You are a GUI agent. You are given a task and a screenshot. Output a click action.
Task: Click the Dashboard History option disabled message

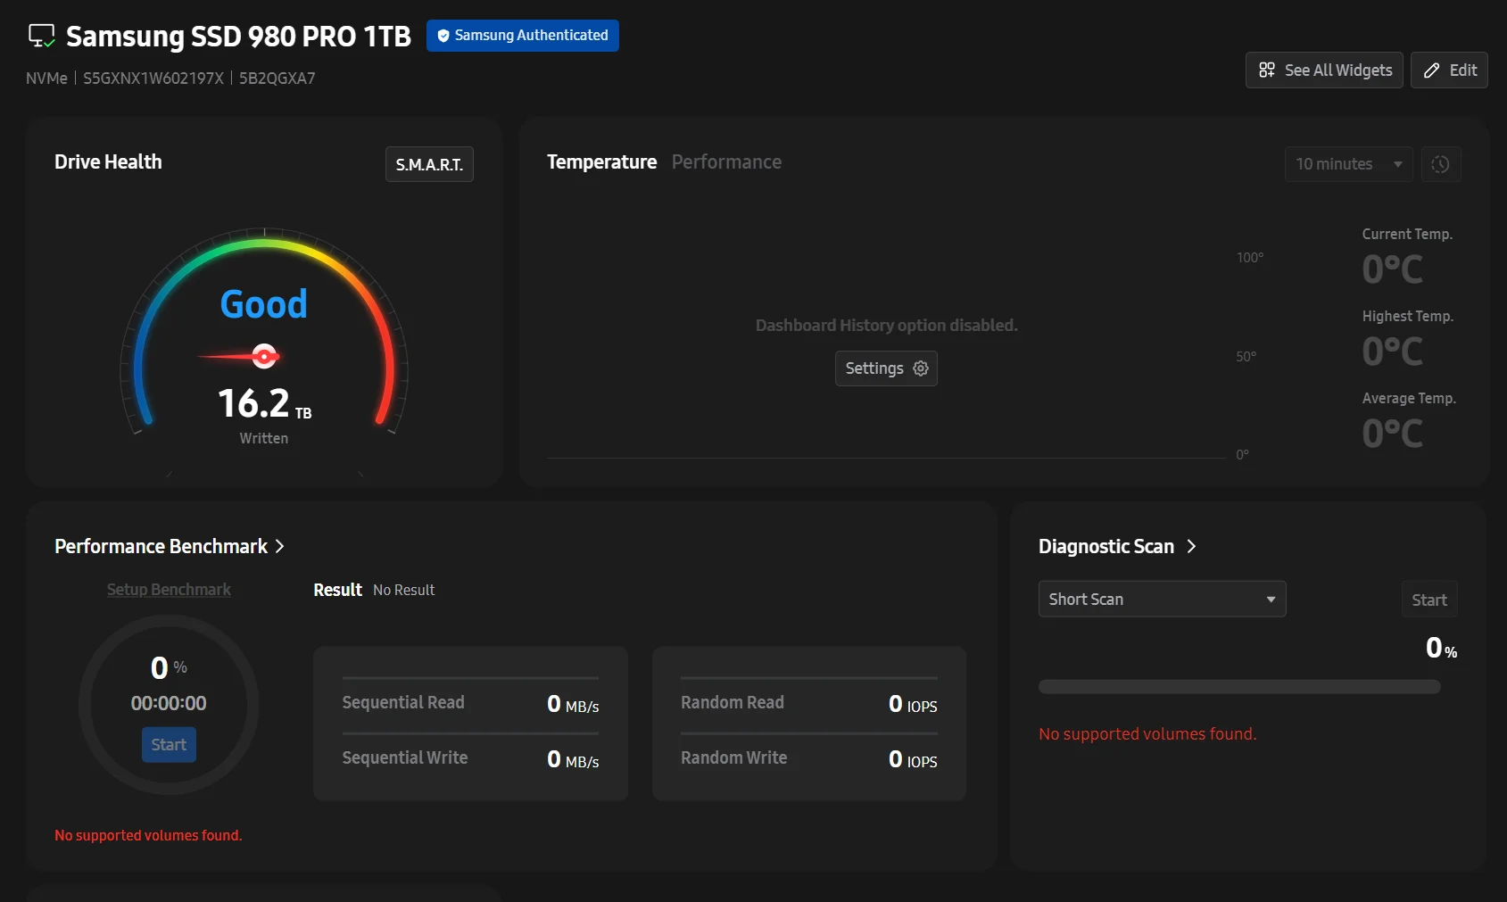[x=887, y=326]
